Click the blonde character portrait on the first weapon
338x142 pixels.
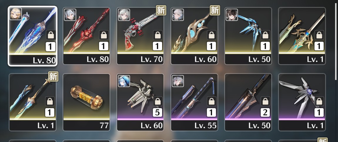coord(16,14)
